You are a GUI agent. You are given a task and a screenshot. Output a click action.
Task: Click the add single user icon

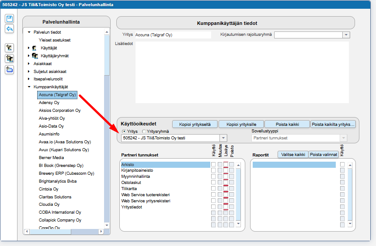pyautogui.click(x=9, y=48)
